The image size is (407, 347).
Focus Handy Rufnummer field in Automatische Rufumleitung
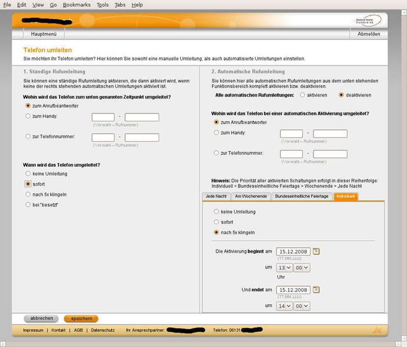330,134
